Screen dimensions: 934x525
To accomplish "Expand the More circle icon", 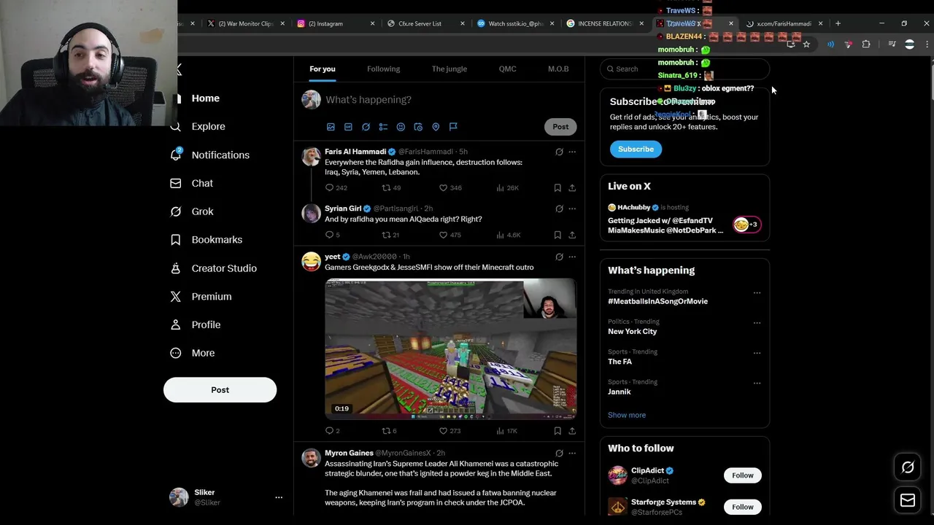I will point(176,353).
